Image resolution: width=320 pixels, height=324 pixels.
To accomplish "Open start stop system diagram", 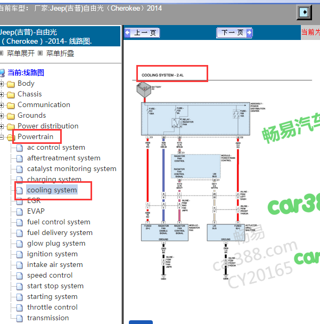I will click(x=55, y=286).
